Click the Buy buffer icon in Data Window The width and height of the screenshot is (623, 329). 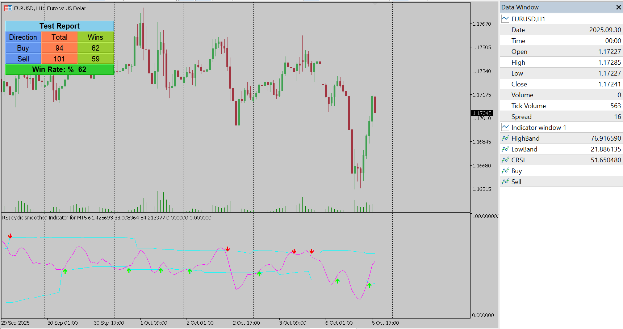pos(505,171)
